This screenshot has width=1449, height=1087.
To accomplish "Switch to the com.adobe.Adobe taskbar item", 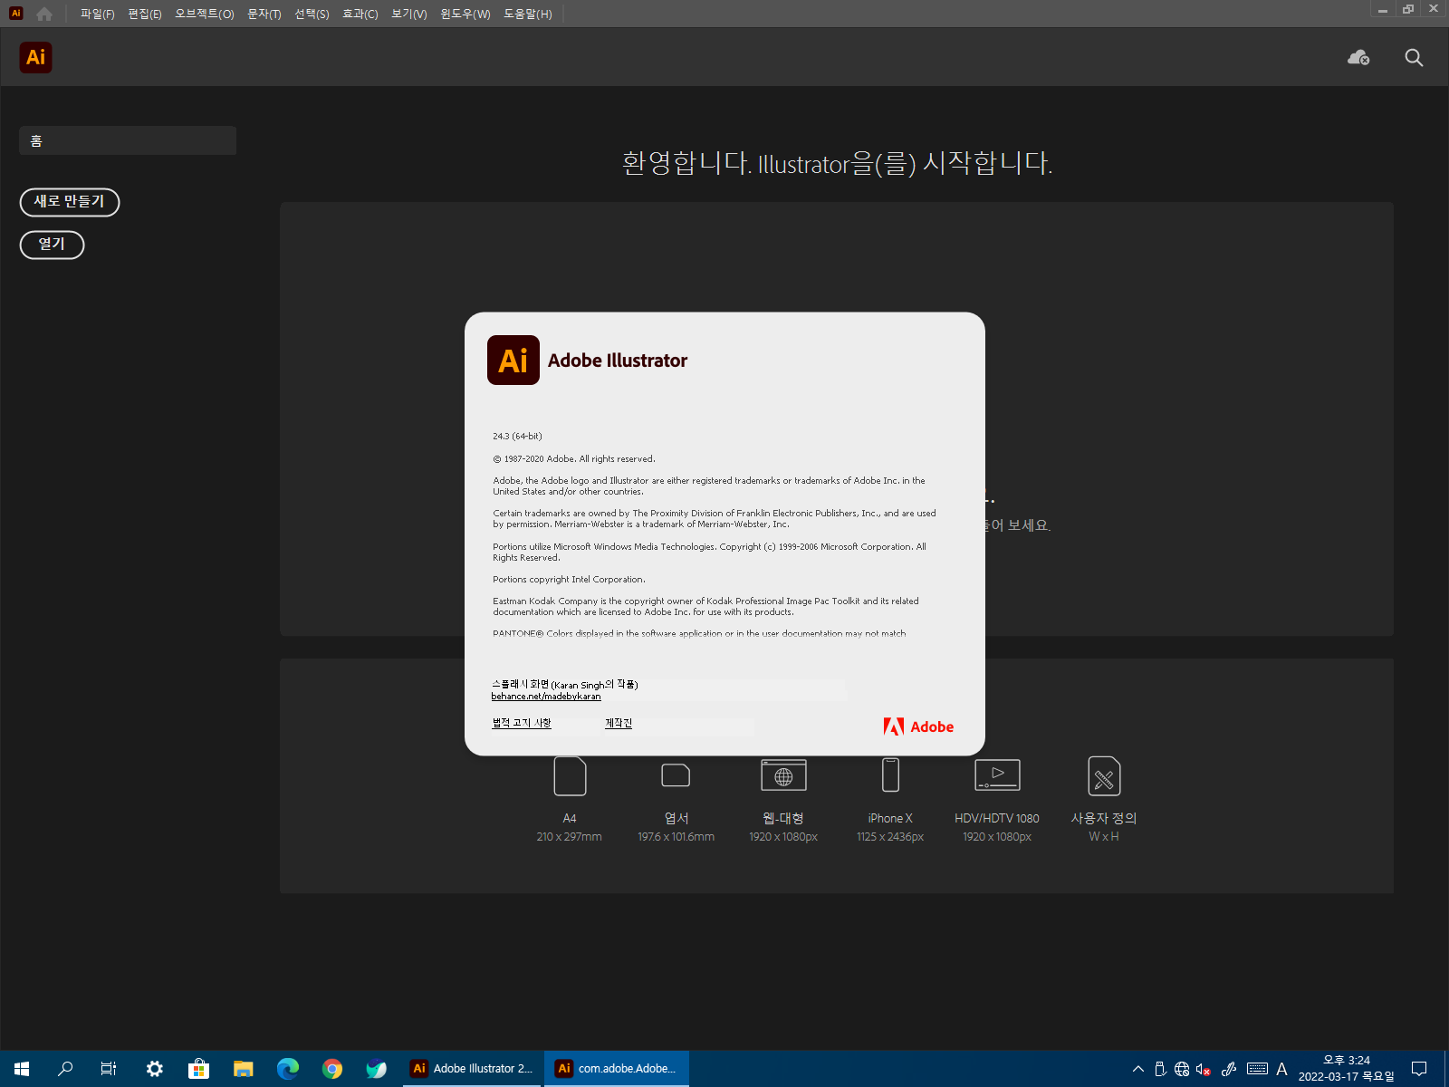I will pyautogui.click(x=617, y=1069).
